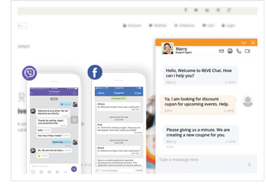
Task: Tap the sticker icon in Viber bottom bar
Action: point(33,172)
